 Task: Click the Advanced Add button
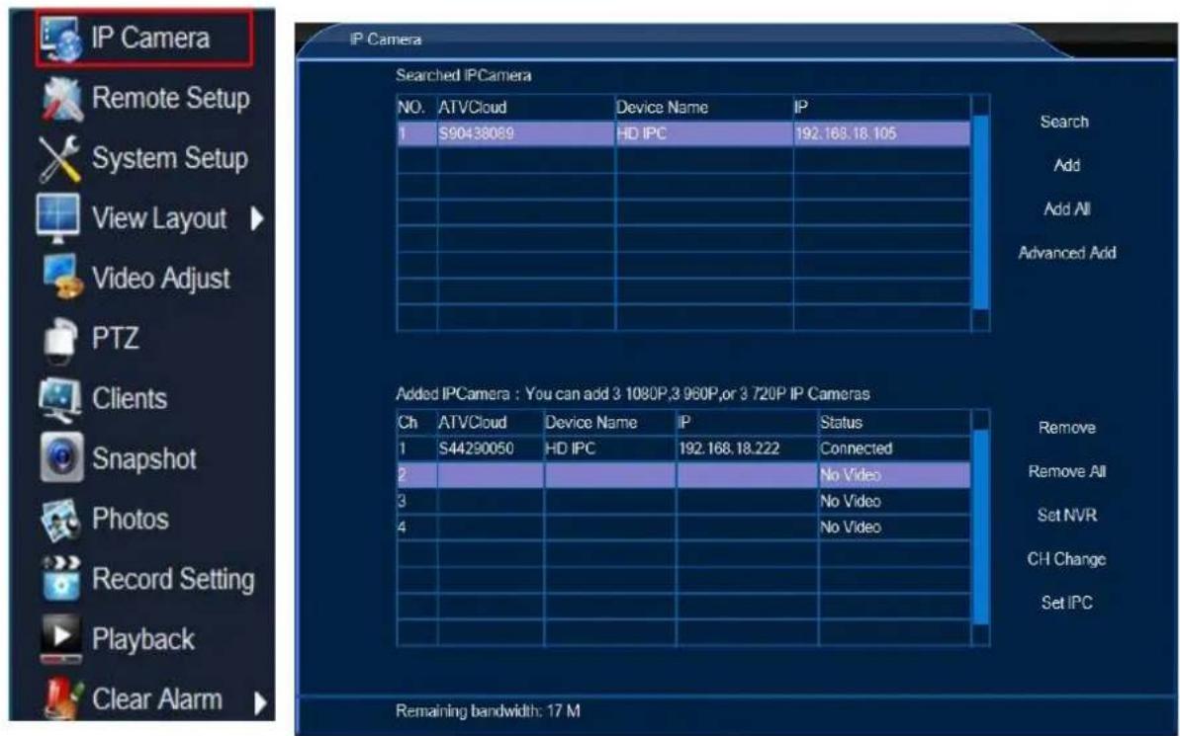tap(1066, 253)
